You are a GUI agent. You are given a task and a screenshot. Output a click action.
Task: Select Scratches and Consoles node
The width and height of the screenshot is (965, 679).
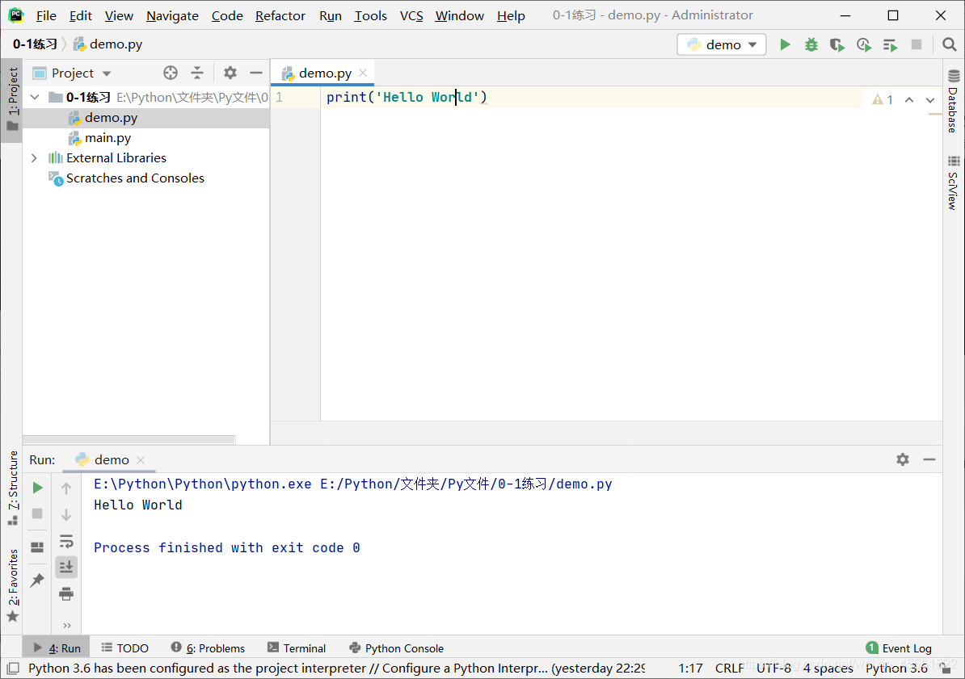(x=135, y=178)
